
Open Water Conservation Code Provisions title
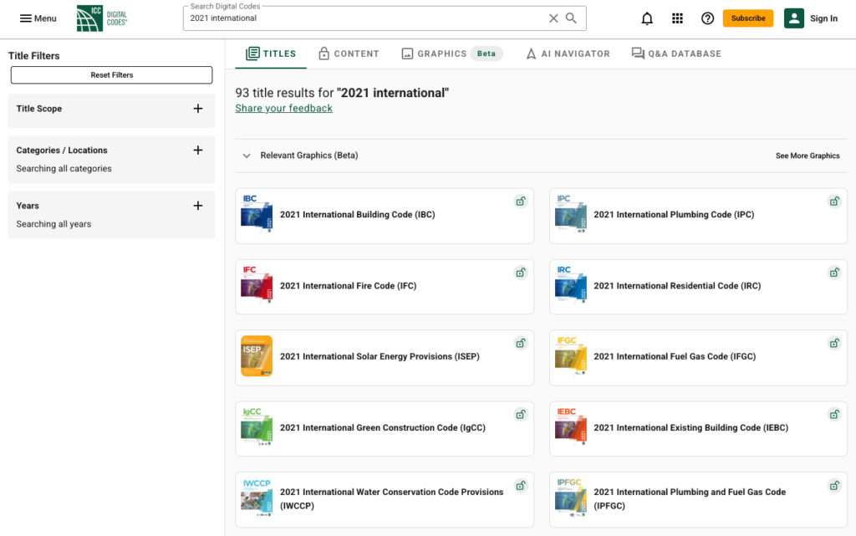(x=391, y=498)
